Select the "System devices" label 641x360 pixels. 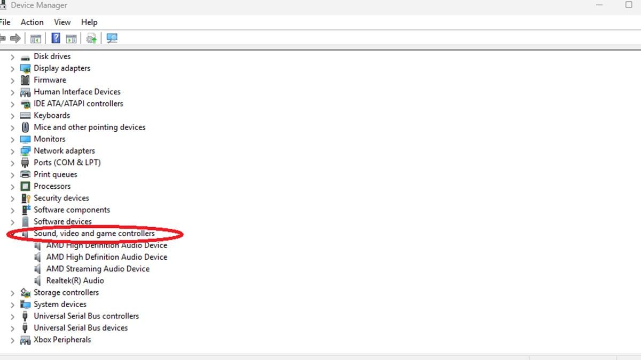click(60, 304)
